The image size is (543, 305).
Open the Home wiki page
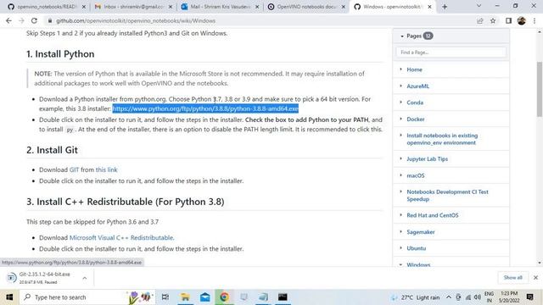coord(414,69)
